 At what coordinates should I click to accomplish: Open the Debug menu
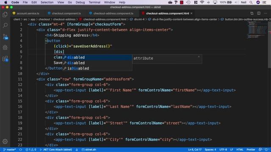[x=80, y=2]
